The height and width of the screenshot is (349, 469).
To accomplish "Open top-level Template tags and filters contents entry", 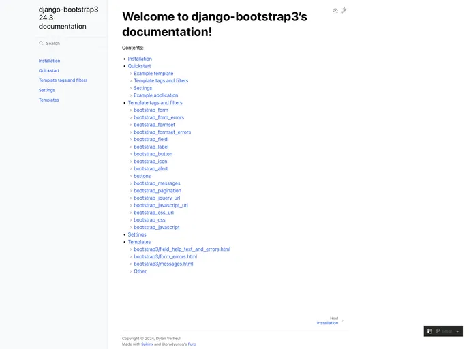I will [155, 102].
